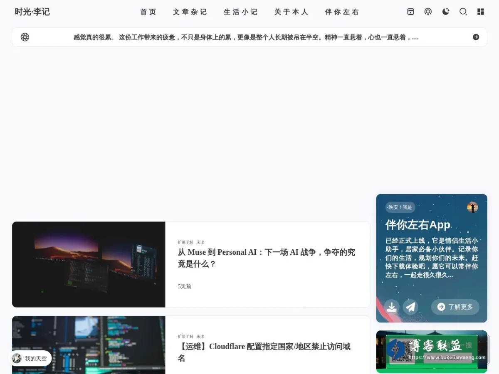
Task: Open search with the magnifier icon
Action: click(x=463, y=12)
